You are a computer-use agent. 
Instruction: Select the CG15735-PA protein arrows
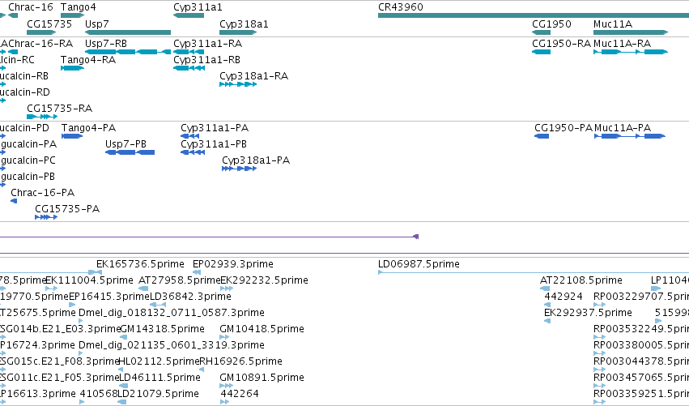pos(46,217)
